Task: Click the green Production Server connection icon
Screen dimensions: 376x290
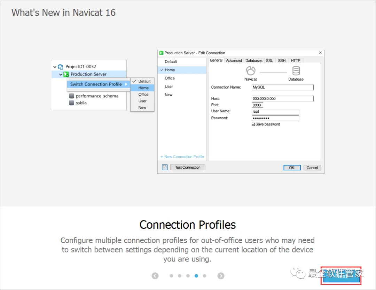Action: [x=66, y=74]
